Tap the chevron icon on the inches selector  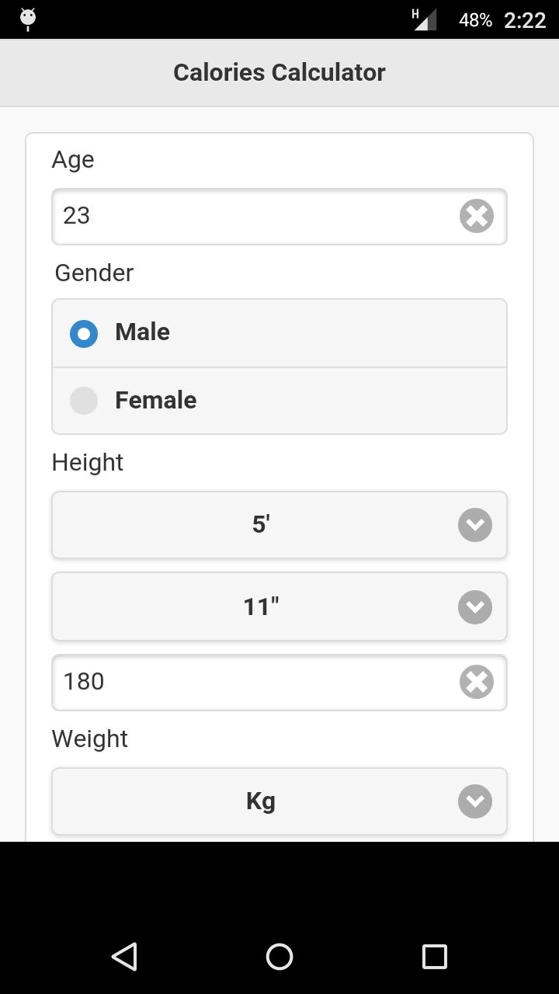click(x=474, y=607)
